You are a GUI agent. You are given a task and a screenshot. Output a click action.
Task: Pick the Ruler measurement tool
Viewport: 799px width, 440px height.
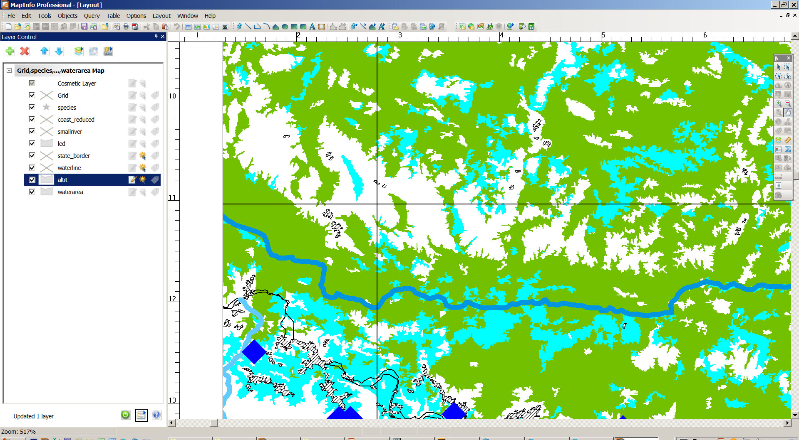click(x=787, y=140)
